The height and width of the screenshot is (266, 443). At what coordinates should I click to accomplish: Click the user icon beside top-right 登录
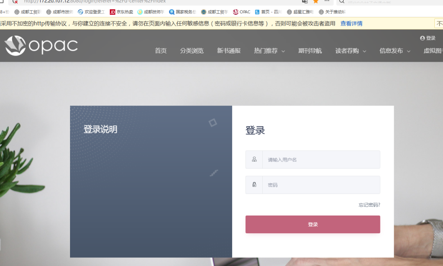tap(422, 38)
